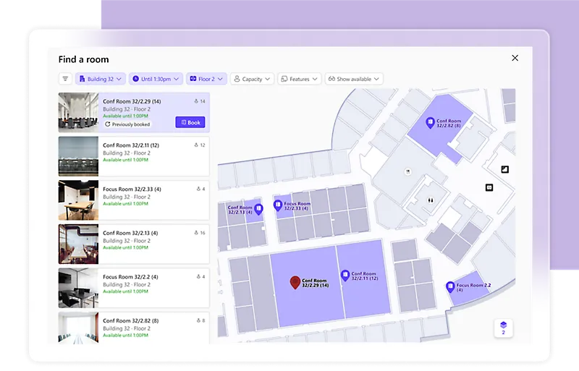Expand the Building 32 dropdown
579x371 pixels.
pyautogui.click(x=101, y=79)
